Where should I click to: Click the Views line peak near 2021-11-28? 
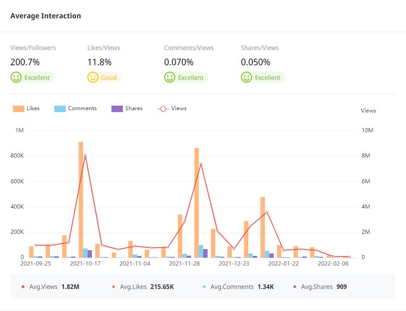pos(201,164)
